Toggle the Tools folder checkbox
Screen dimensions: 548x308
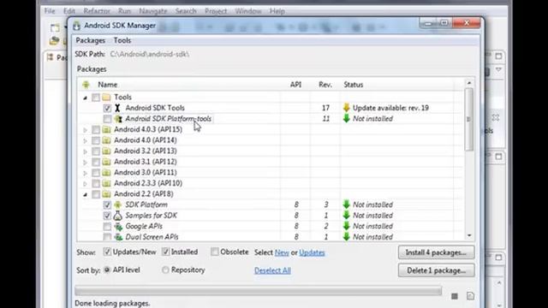(x=96, y=98)
